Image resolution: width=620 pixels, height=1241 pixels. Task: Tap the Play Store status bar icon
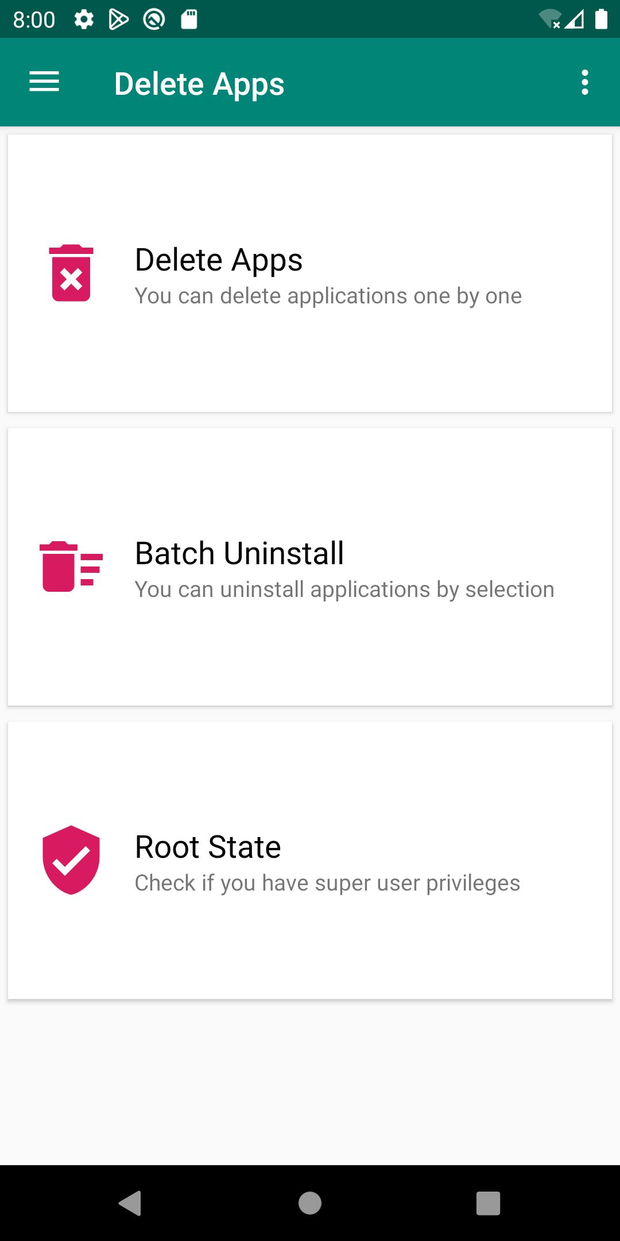118,20
